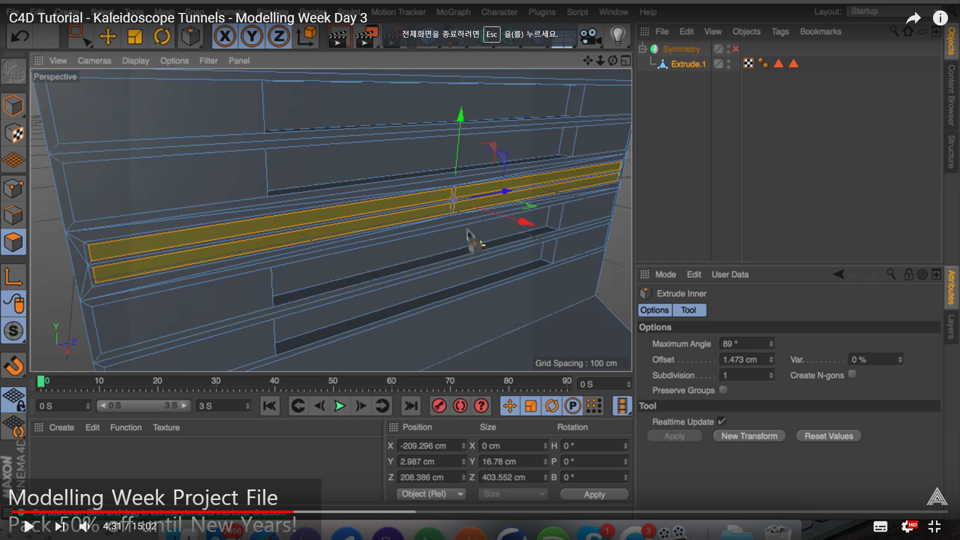The height and width of the screenshot is (540, 960).
Task: Toggle Extrude.1 visibility dots
Action: 729,64
